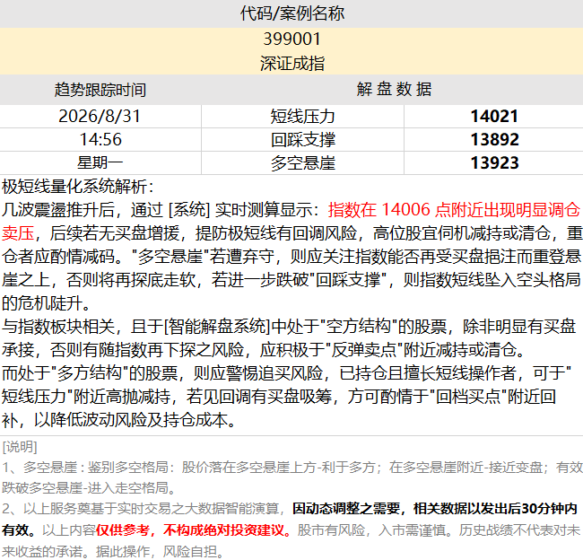This screenshot has height=560, width=583.
Task: Click the '多空悬崖' label cell
Action: pos(302,163)
